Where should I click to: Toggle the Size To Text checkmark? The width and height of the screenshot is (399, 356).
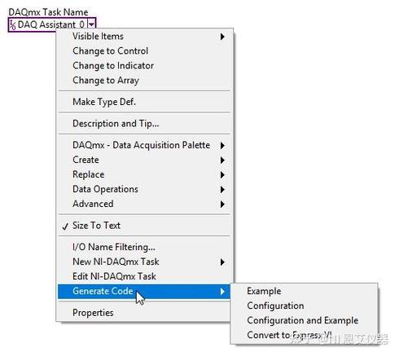point(144,226)
